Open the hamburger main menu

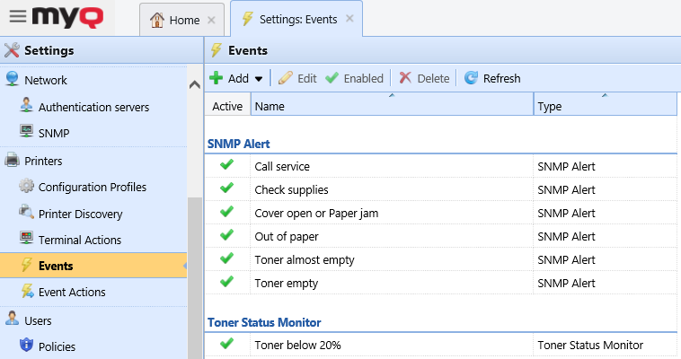click(x=17, y=17)
